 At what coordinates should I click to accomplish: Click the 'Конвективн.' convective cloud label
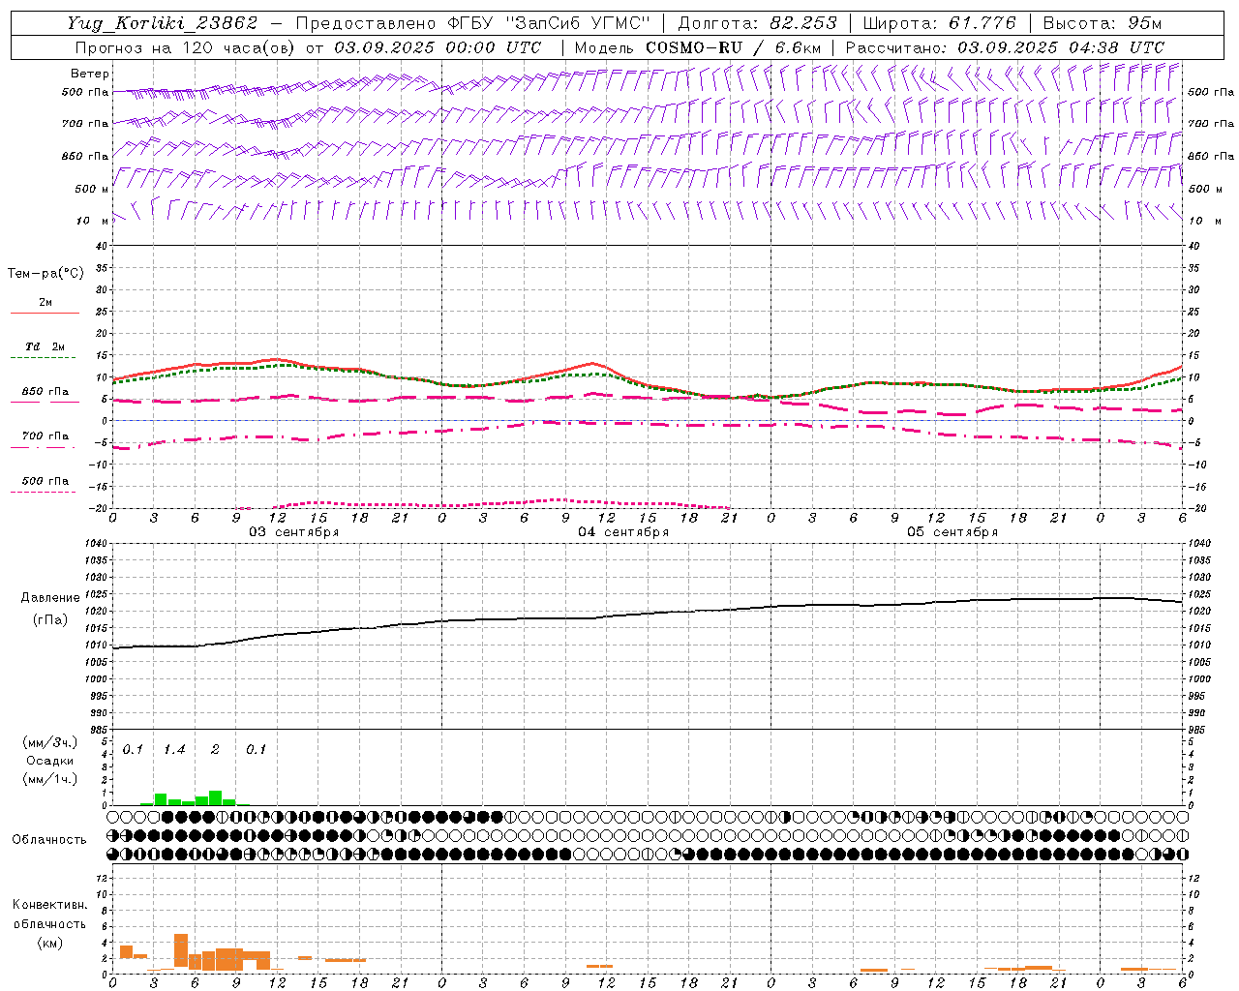(49, 905)
